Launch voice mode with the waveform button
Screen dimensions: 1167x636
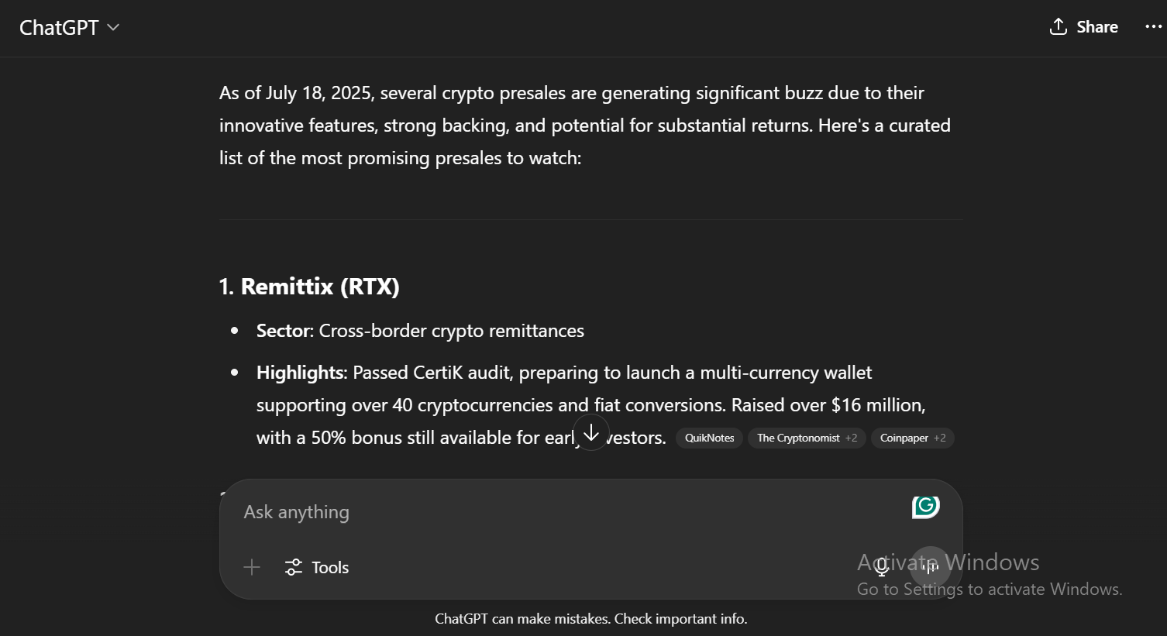point(930,567)
